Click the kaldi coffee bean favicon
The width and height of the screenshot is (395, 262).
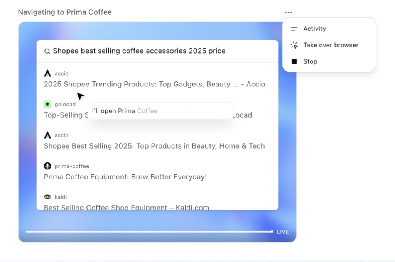coord(47,197)
